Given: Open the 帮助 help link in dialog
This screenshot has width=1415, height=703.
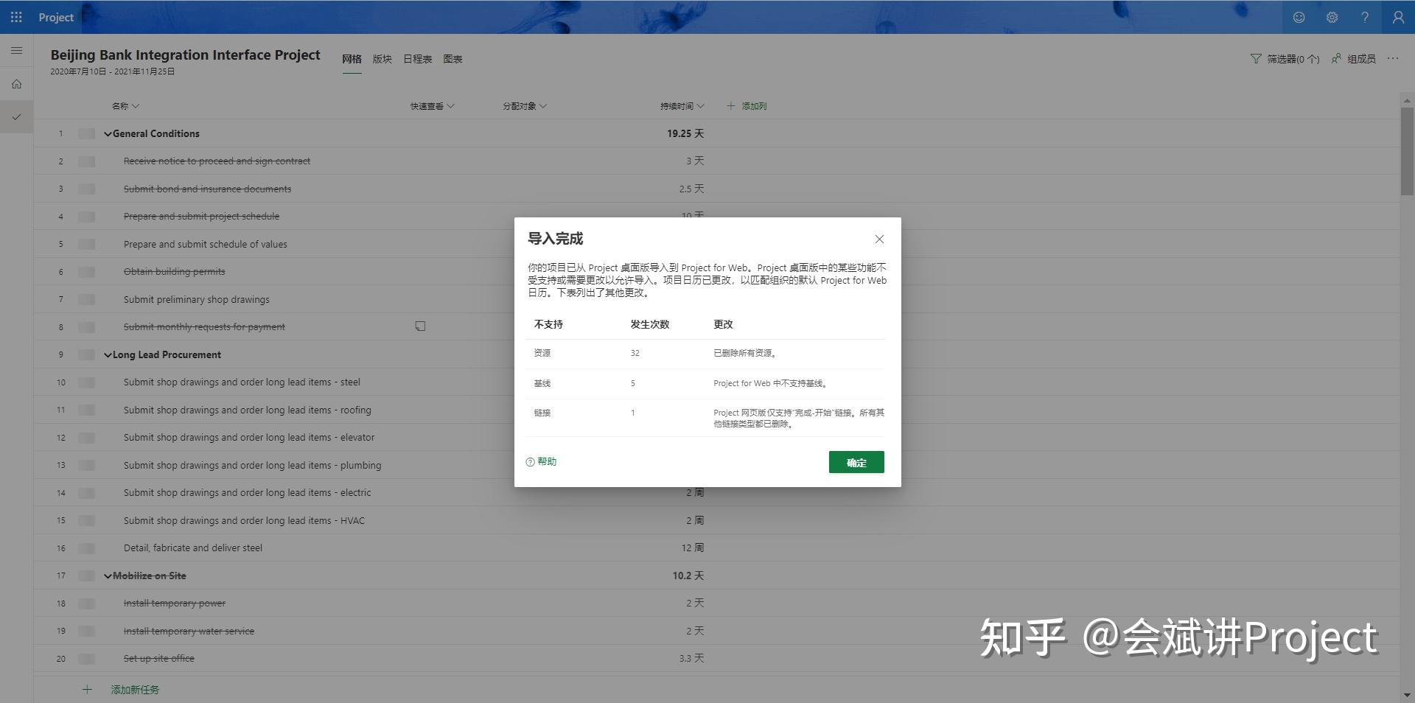Looking at the screenshot, I should click(x=547, y=462).
